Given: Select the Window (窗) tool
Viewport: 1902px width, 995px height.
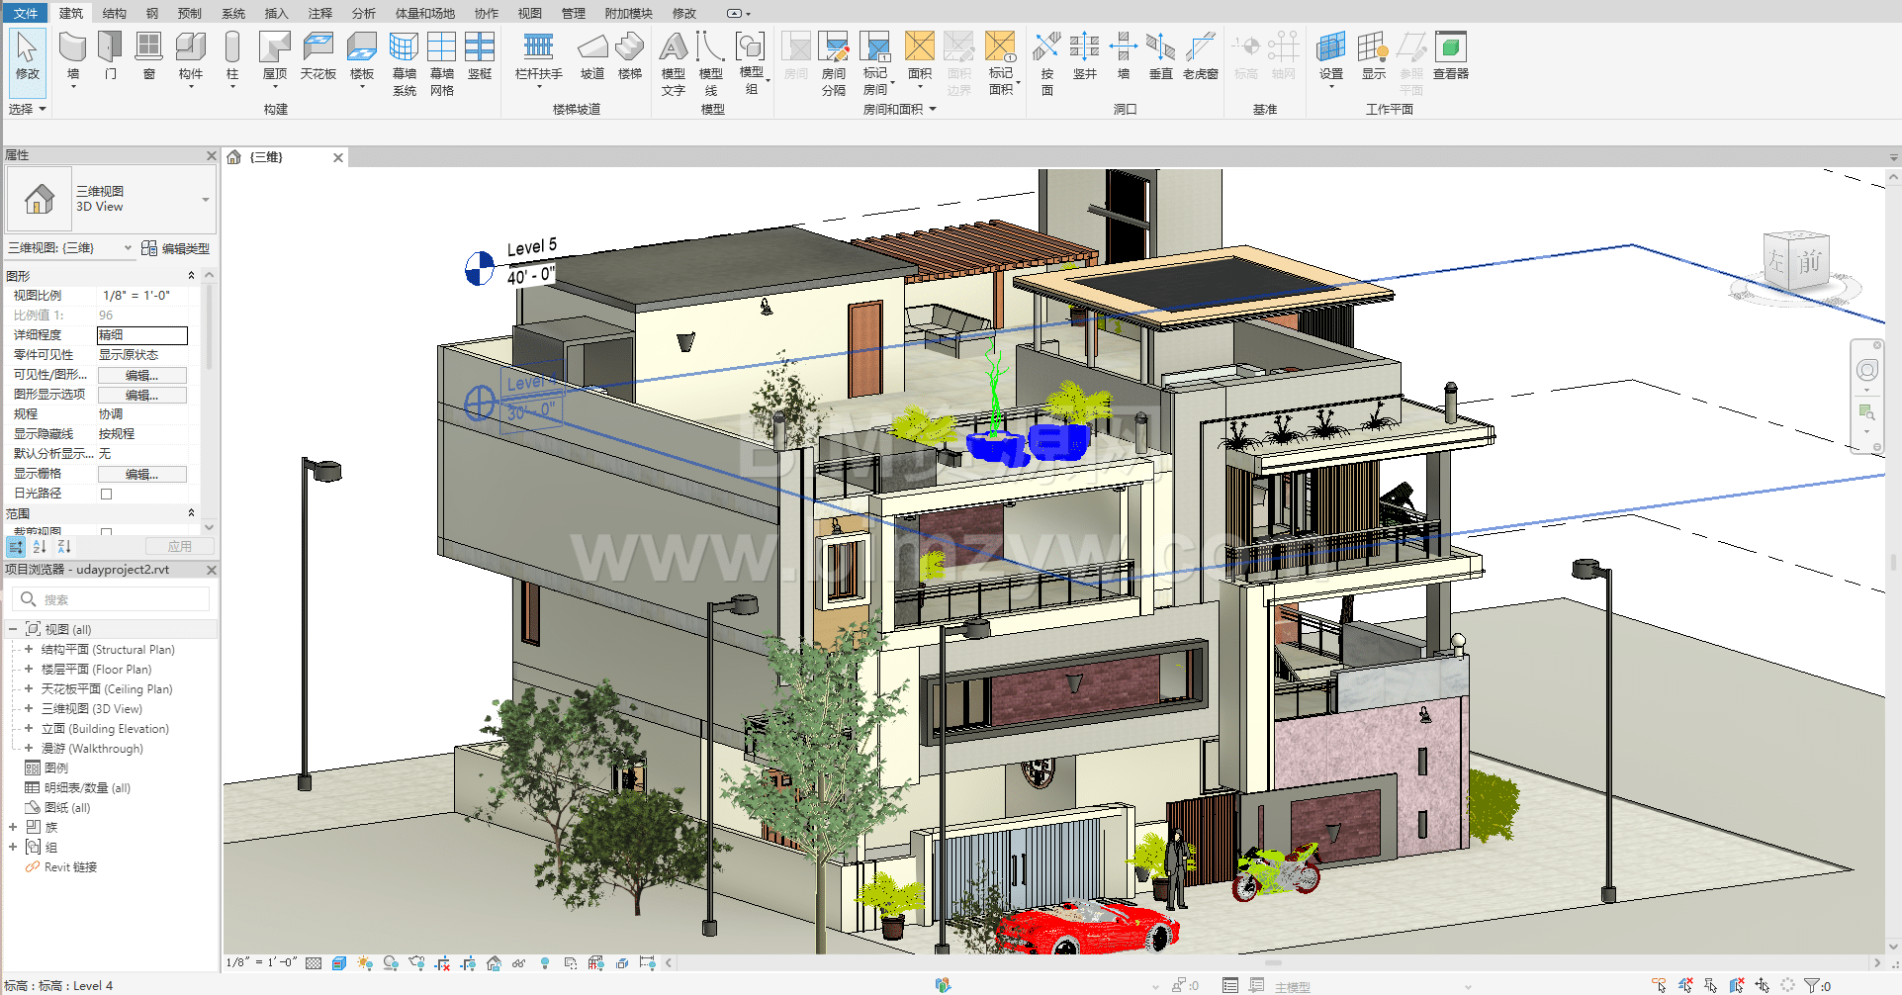Looking at the screenshot, I should pyautogui.click(x=148, y=55).
